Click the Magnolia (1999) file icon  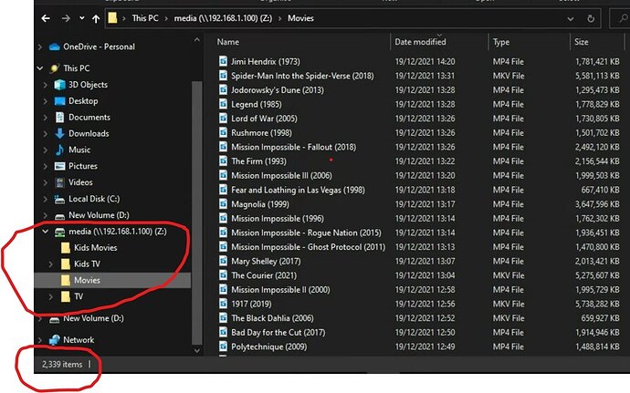(x=223, y=204)
